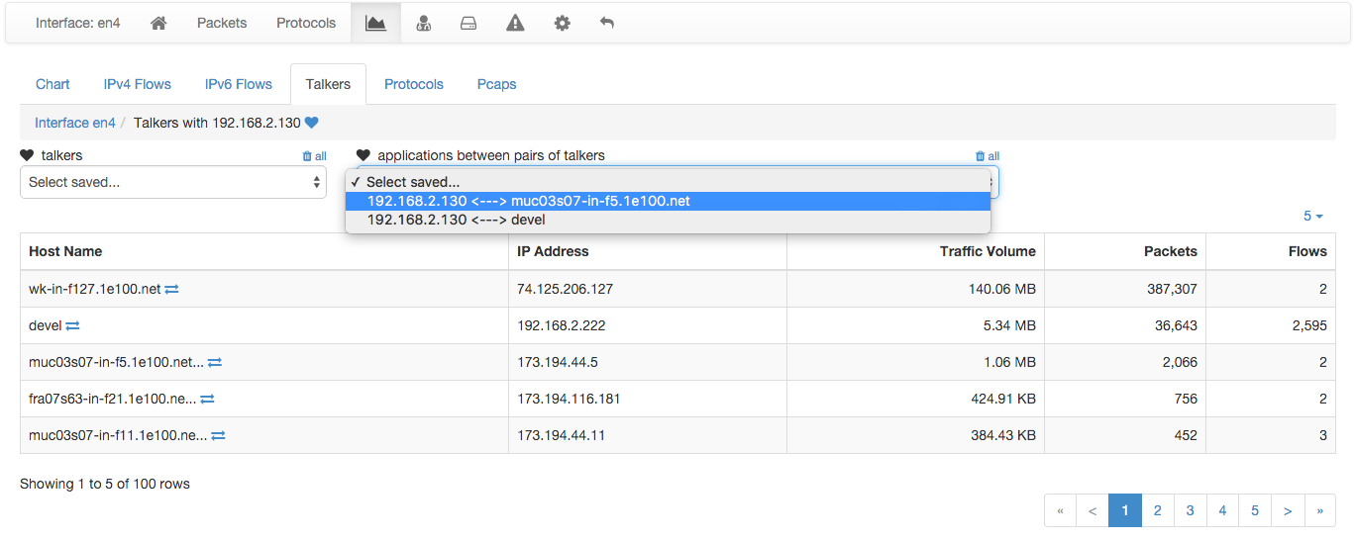The height and width of the screenshot is (541, 1354).
Task: Open the home icon in navbar
Action: pos(158,23)
